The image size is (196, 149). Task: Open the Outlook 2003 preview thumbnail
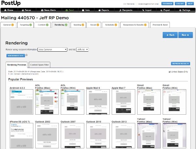click(x=47, y=136)
